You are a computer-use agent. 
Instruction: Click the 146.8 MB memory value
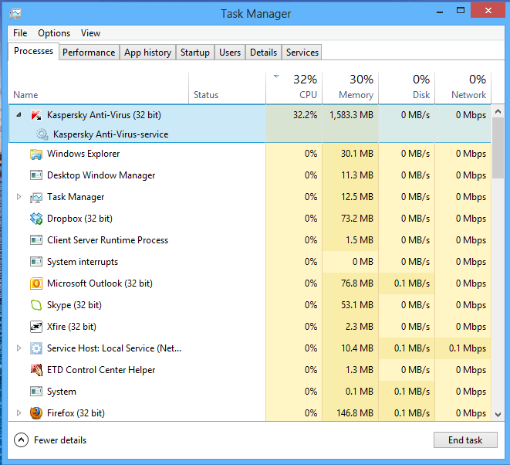click(355, 413)
